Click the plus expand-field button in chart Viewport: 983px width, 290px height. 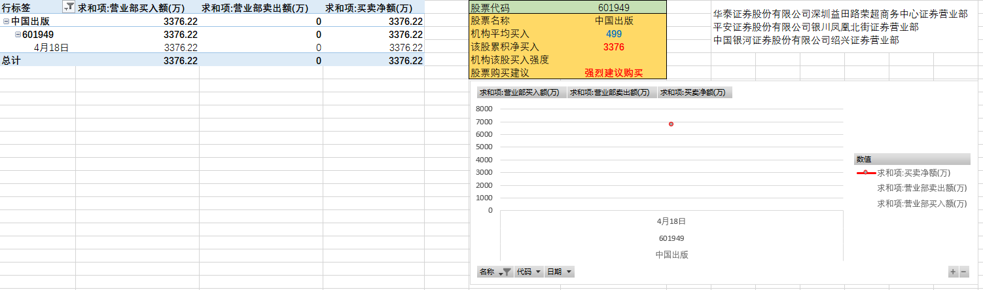(x=953, y=272)
